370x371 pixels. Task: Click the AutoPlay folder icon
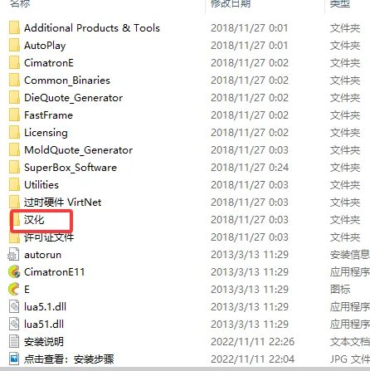(14, 45)
